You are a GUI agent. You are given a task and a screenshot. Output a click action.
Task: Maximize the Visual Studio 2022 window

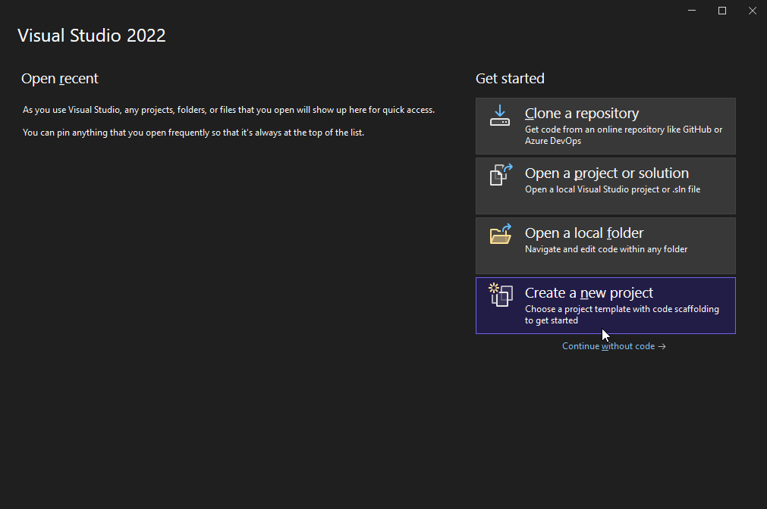[722, 11]
